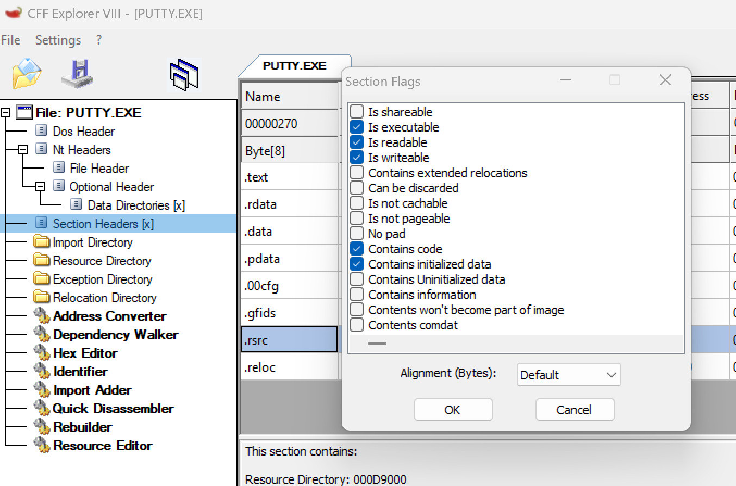
Task: Check the Contents comdat flag
Action: [x=357, y=325]
